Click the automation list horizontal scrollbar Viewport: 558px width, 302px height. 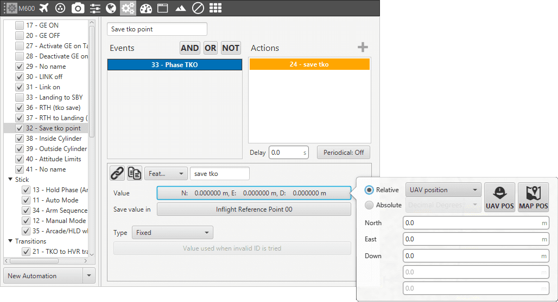[x=34, y=261]
